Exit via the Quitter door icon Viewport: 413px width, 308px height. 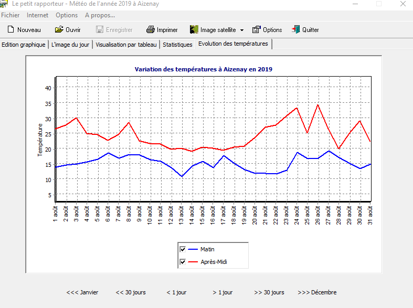[296, 30]
